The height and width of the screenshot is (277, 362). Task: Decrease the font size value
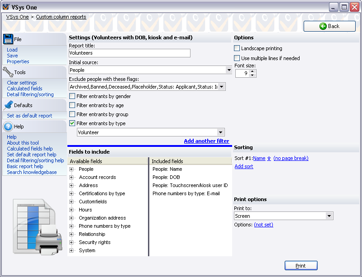[252, 75]
